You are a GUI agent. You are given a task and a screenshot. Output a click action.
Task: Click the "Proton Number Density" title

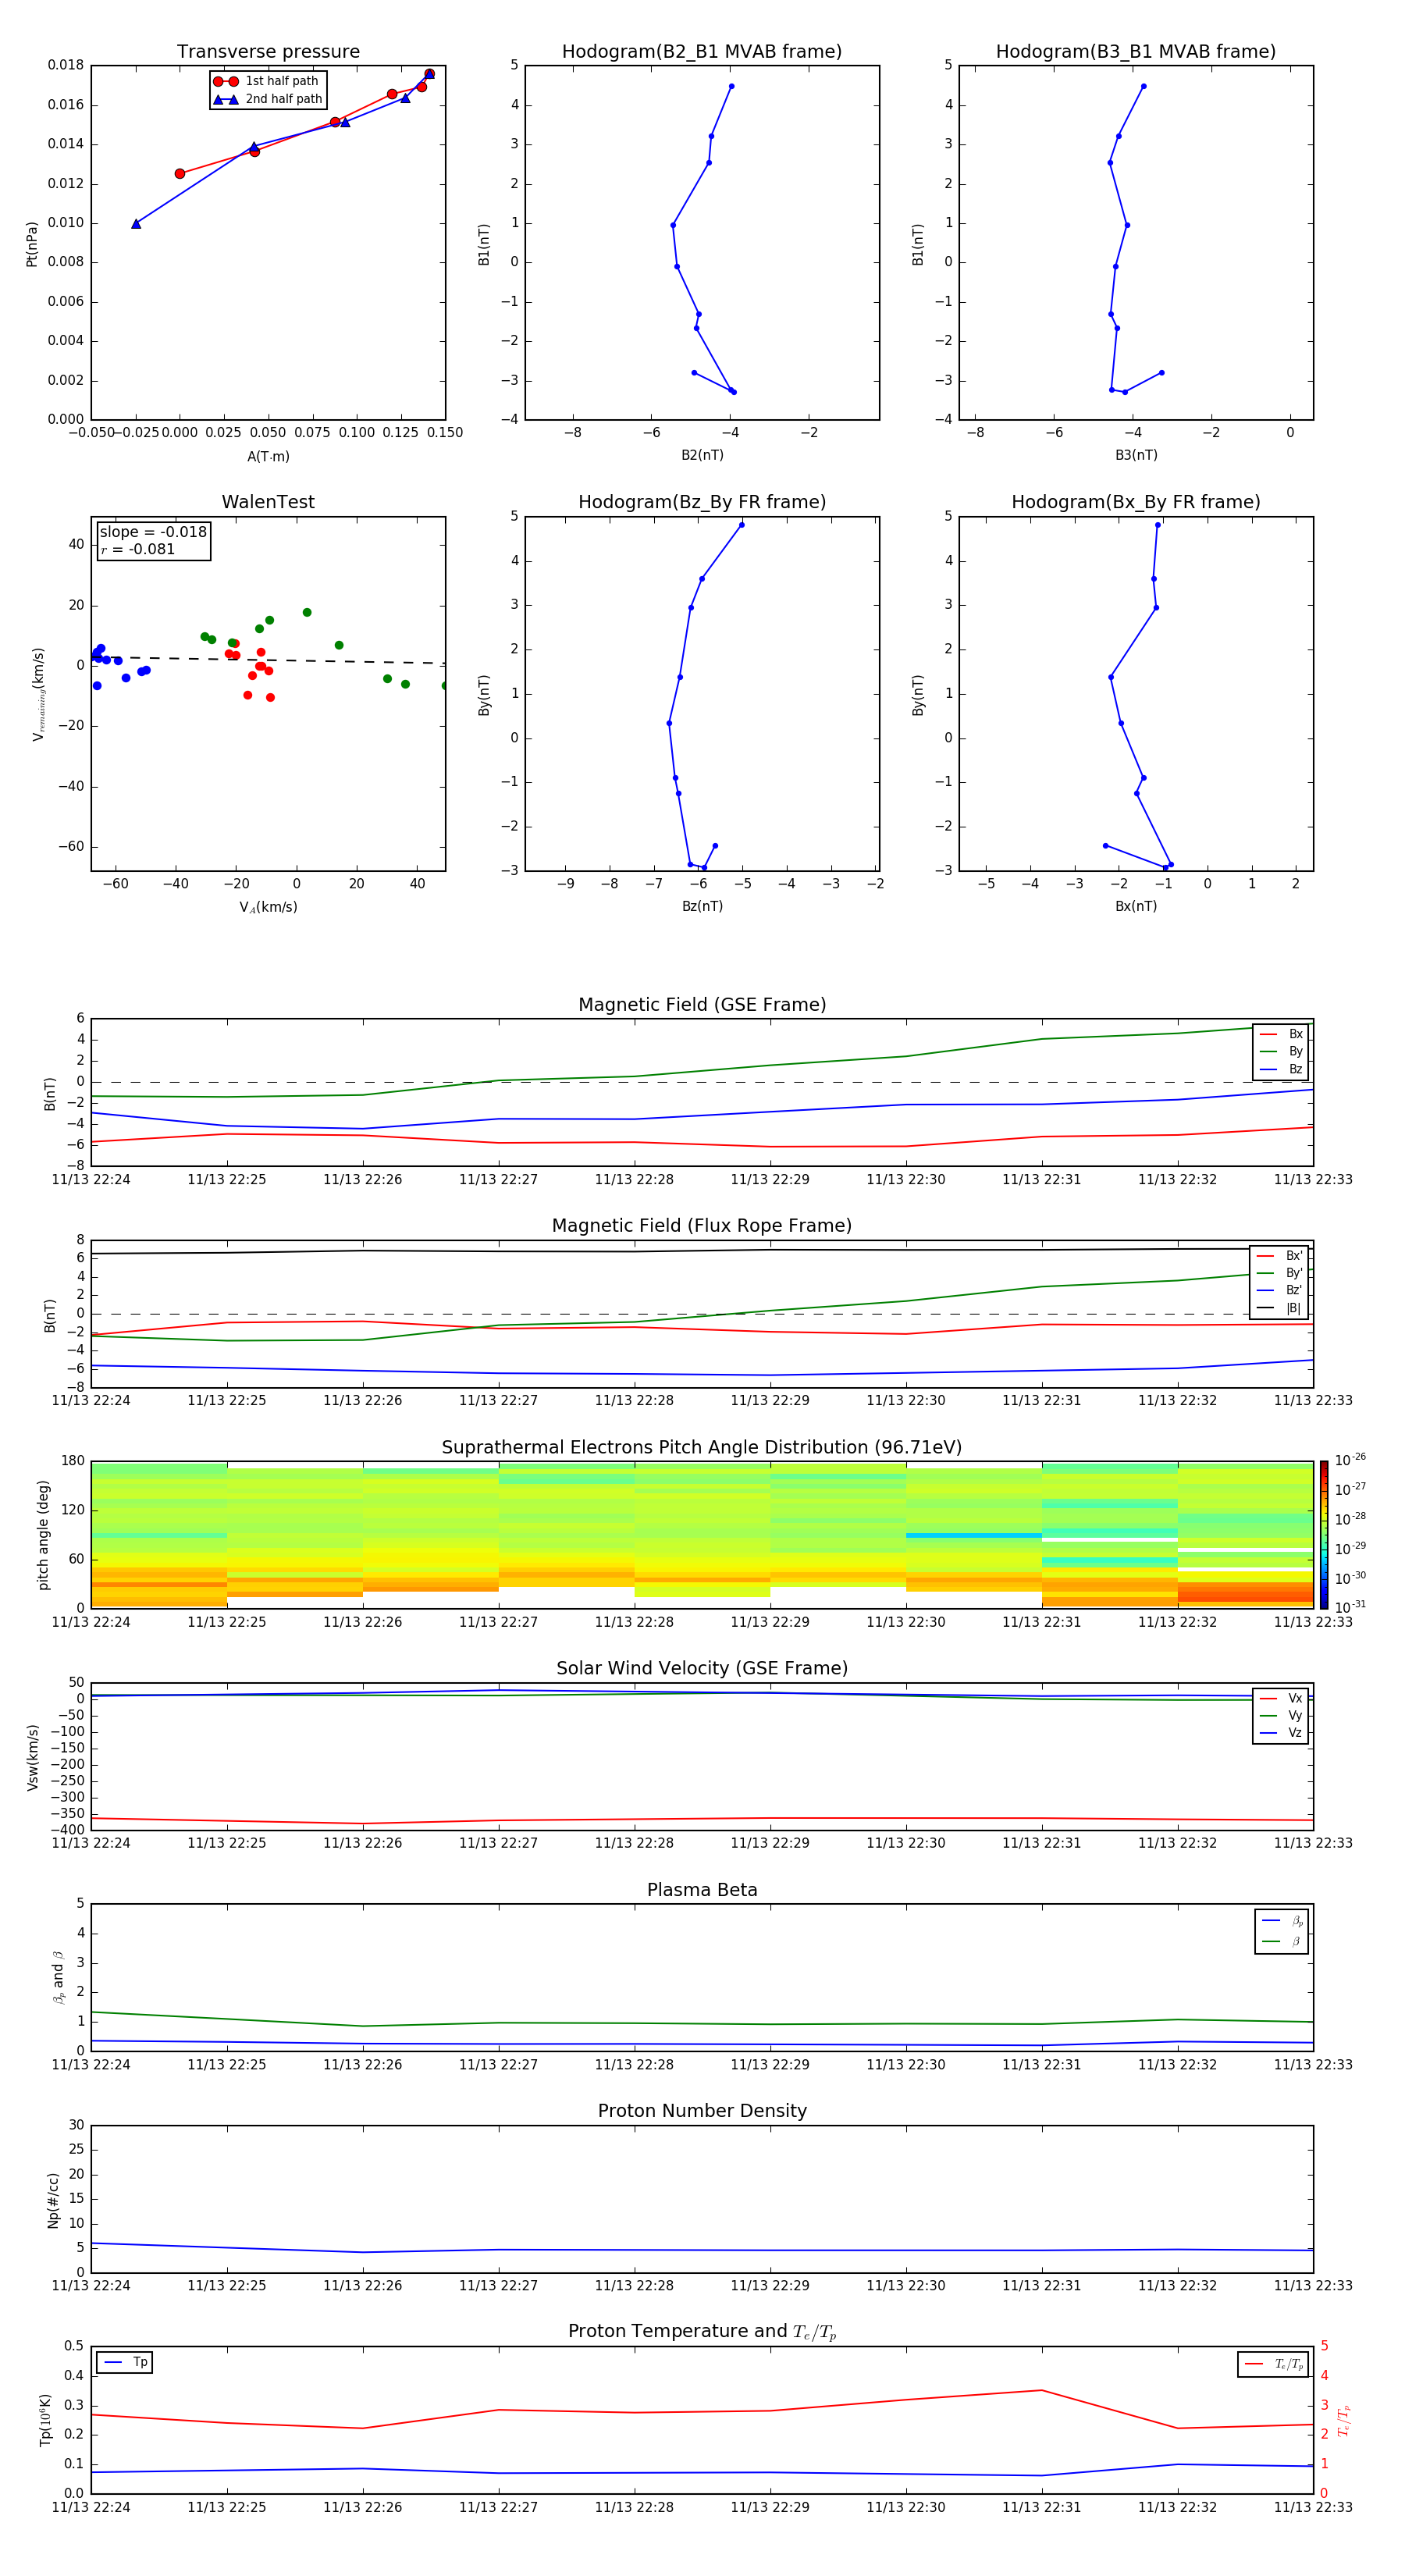pyautogui.click(x=702, y=2111)
